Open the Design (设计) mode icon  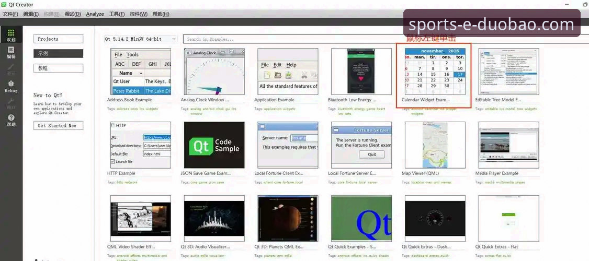[x=12, y=69]
